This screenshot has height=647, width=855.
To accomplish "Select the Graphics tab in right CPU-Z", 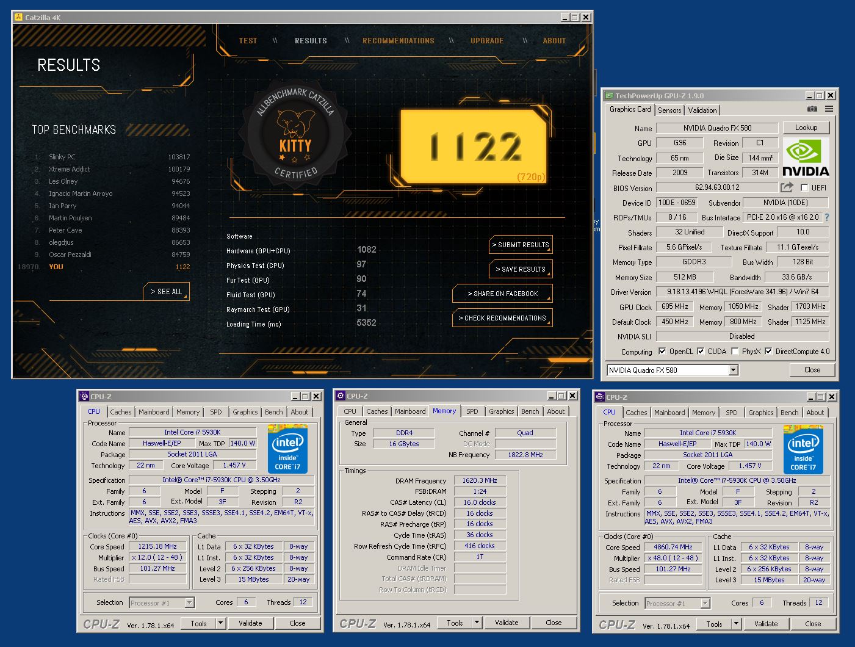I will pos(761,413).
